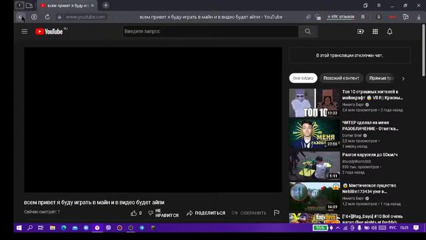Open the Create video camera icon
The width and height of the screenshot is (426, 240).
361,31
